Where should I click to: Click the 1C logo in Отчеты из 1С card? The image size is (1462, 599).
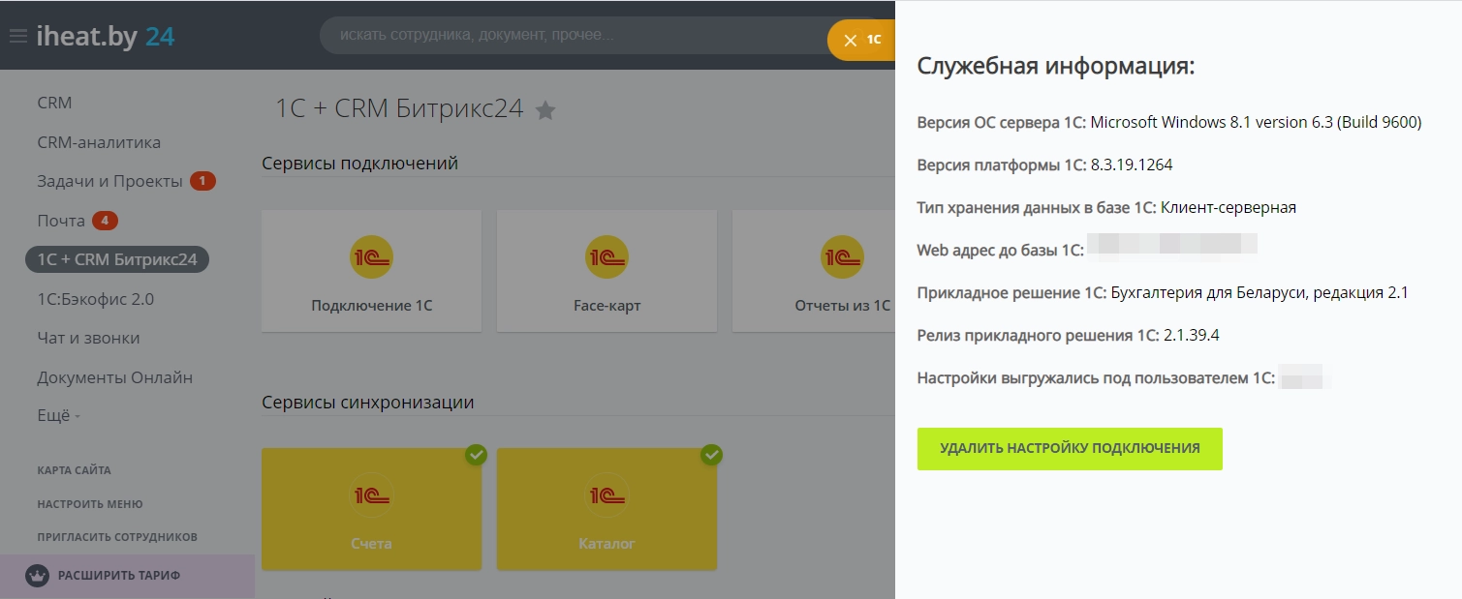[x=842, y=256]
